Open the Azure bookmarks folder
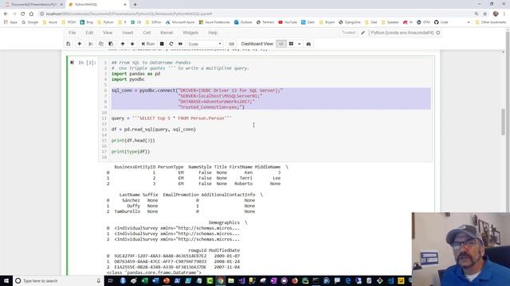This screenshot has height=286, width=510. point(49,22)
